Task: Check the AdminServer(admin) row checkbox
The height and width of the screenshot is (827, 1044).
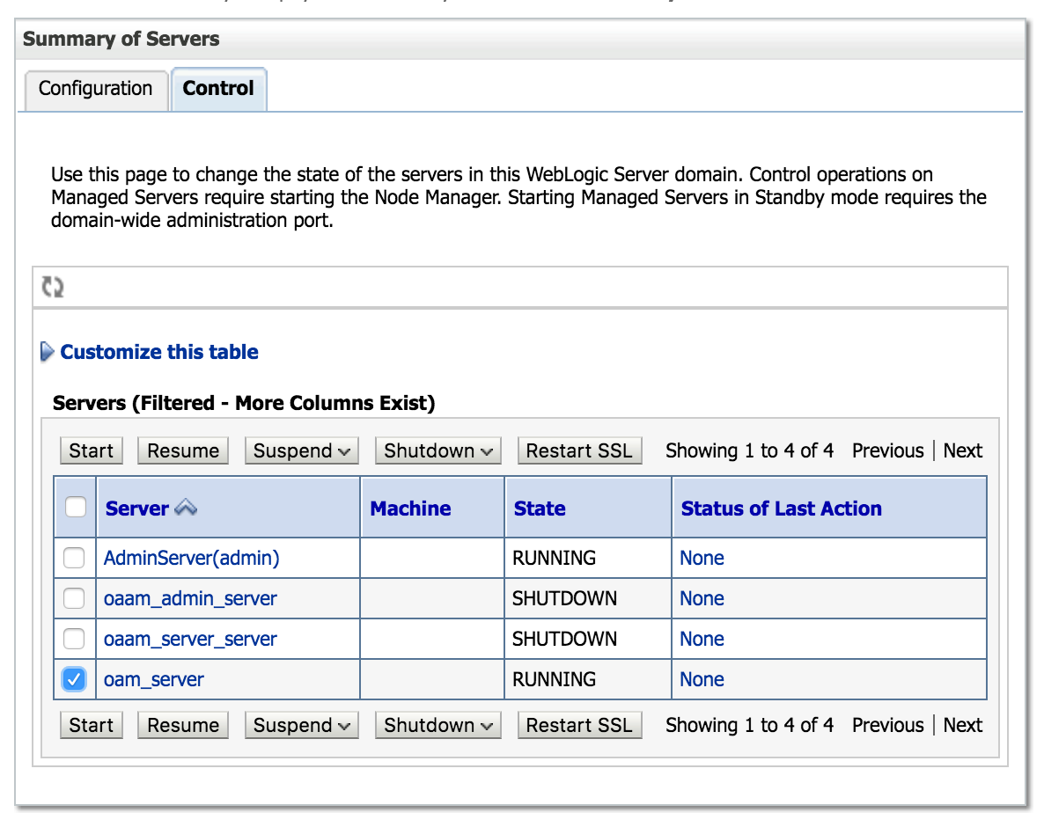Action: [x=74, y=557]
